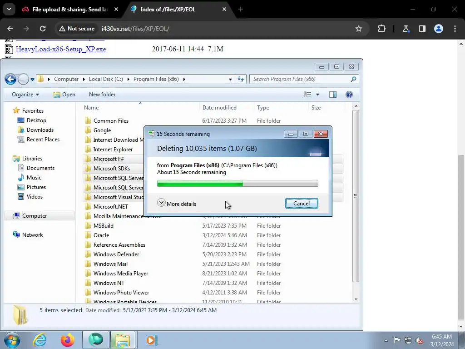Select the Windows Defender folder
This screenshot has width=465, height=349.
[116, 254]
